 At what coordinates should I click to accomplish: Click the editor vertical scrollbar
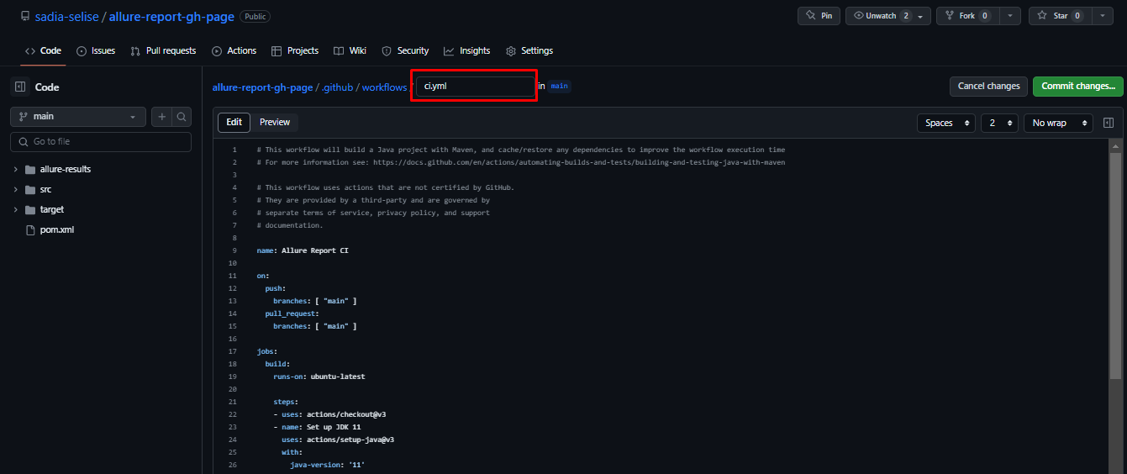click(1116, 266)
